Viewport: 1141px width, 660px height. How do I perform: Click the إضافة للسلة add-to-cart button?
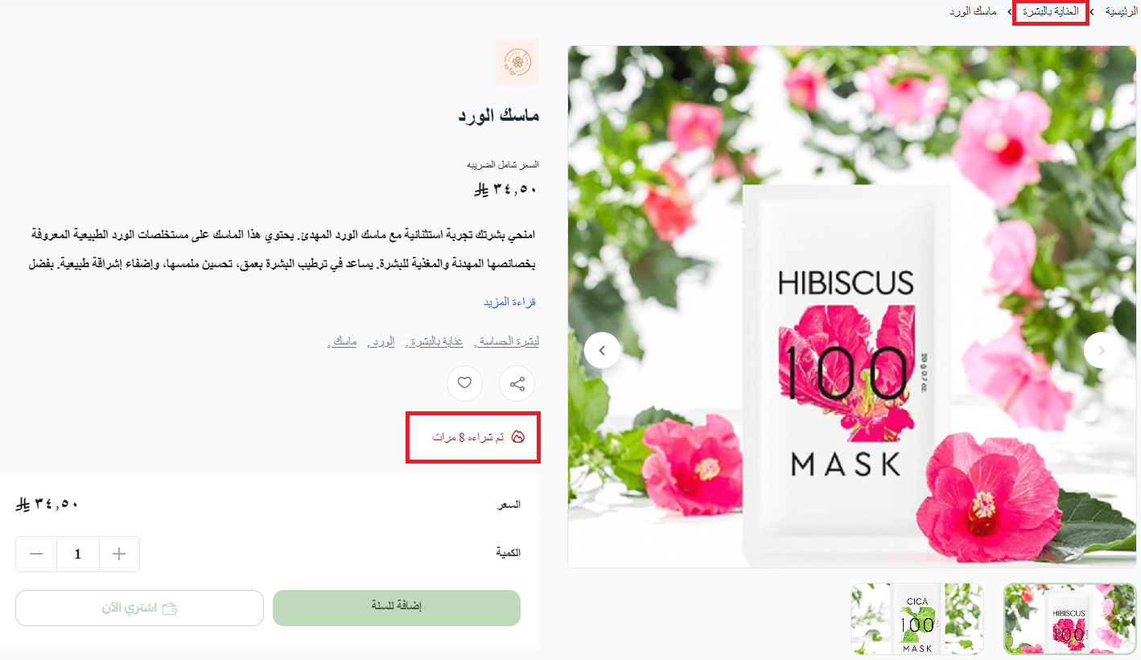(x=397, y=608)
